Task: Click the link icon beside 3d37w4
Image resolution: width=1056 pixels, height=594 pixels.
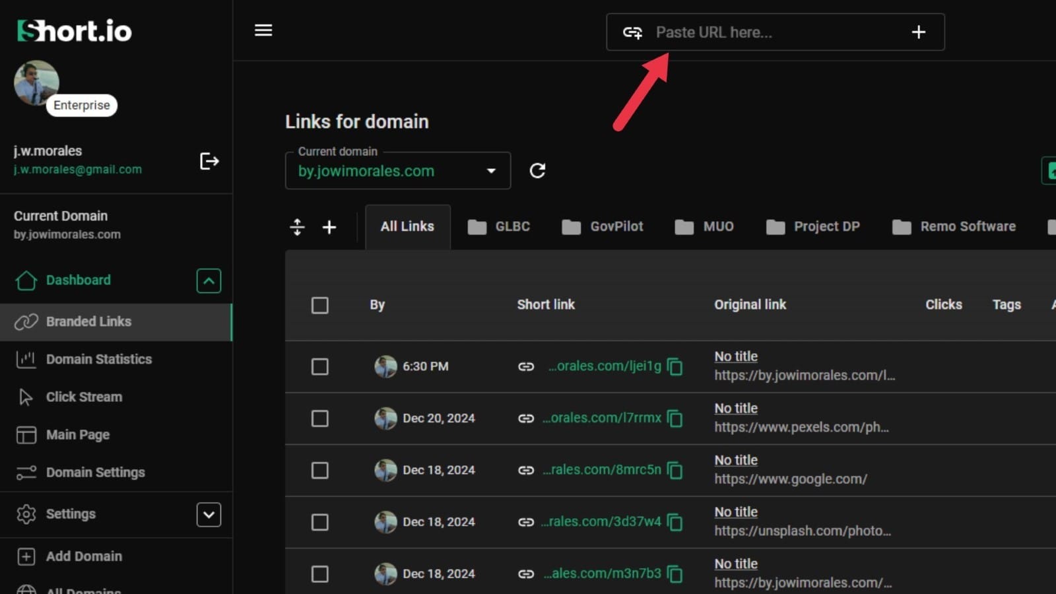Action: (x=526, y=522)
